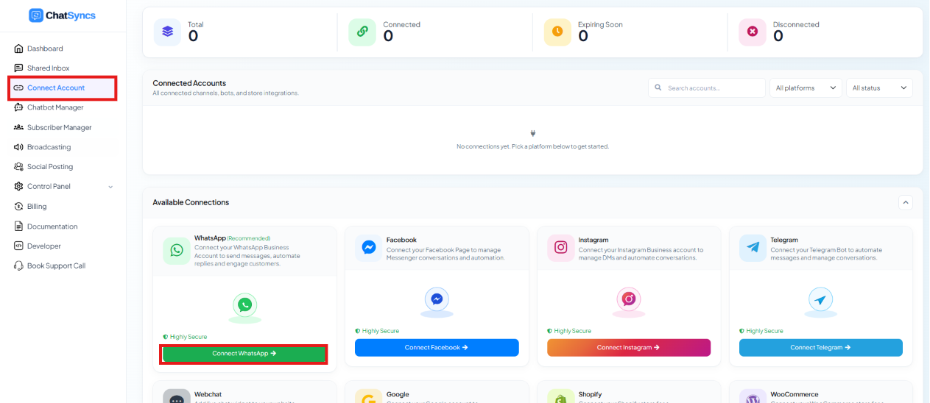Viewport: 930px width, 403px height.
Task: Click the round WhatsApp illustration
Action: point(245,304)
